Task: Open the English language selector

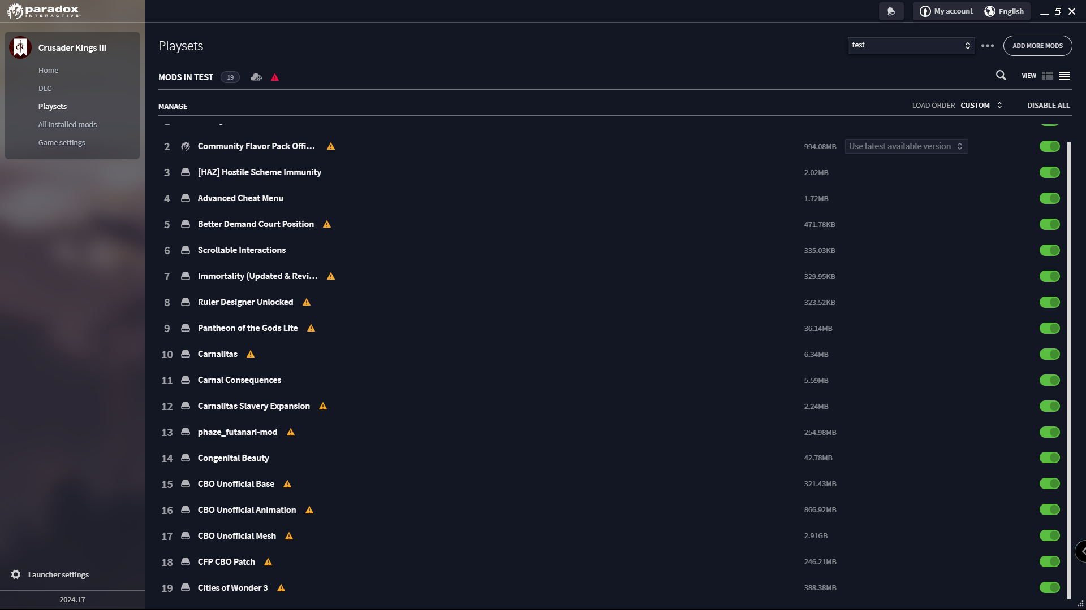Action: pos(1005,11)
